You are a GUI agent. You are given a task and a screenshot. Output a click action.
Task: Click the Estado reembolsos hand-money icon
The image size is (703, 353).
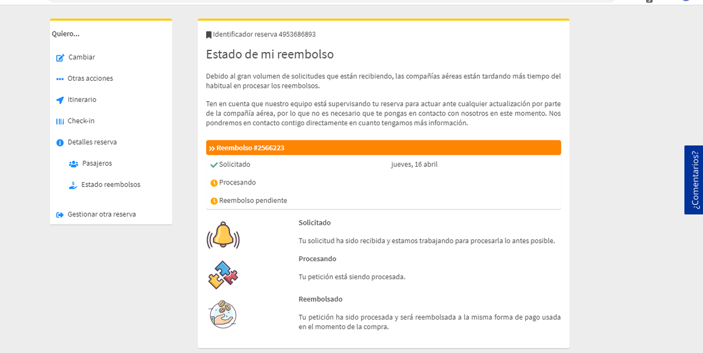coord(73,185)
